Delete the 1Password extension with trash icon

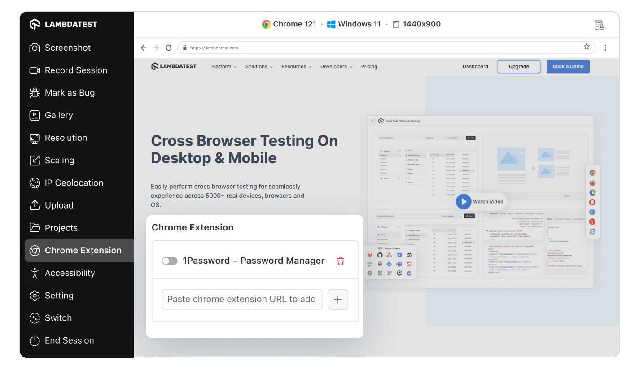click(341, 261)
